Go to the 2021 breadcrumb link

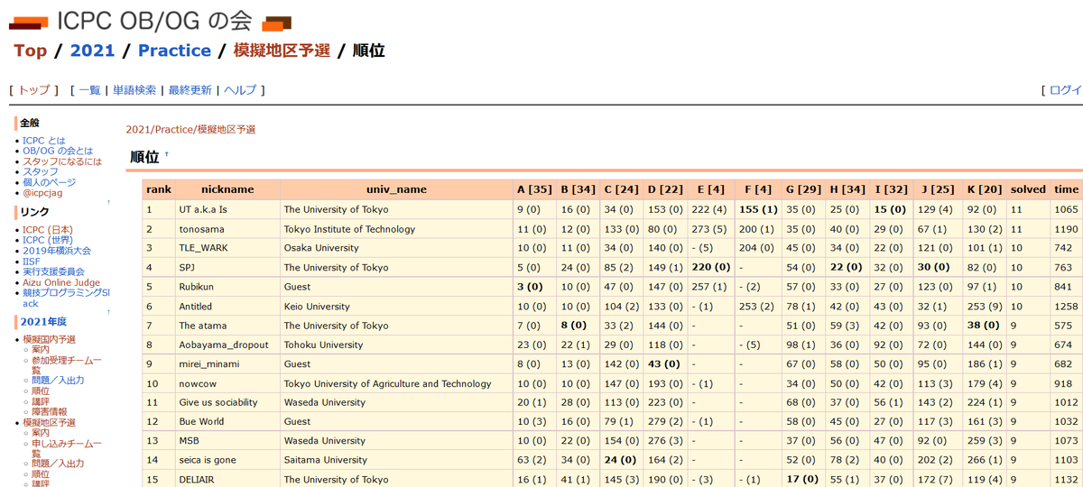92,51
